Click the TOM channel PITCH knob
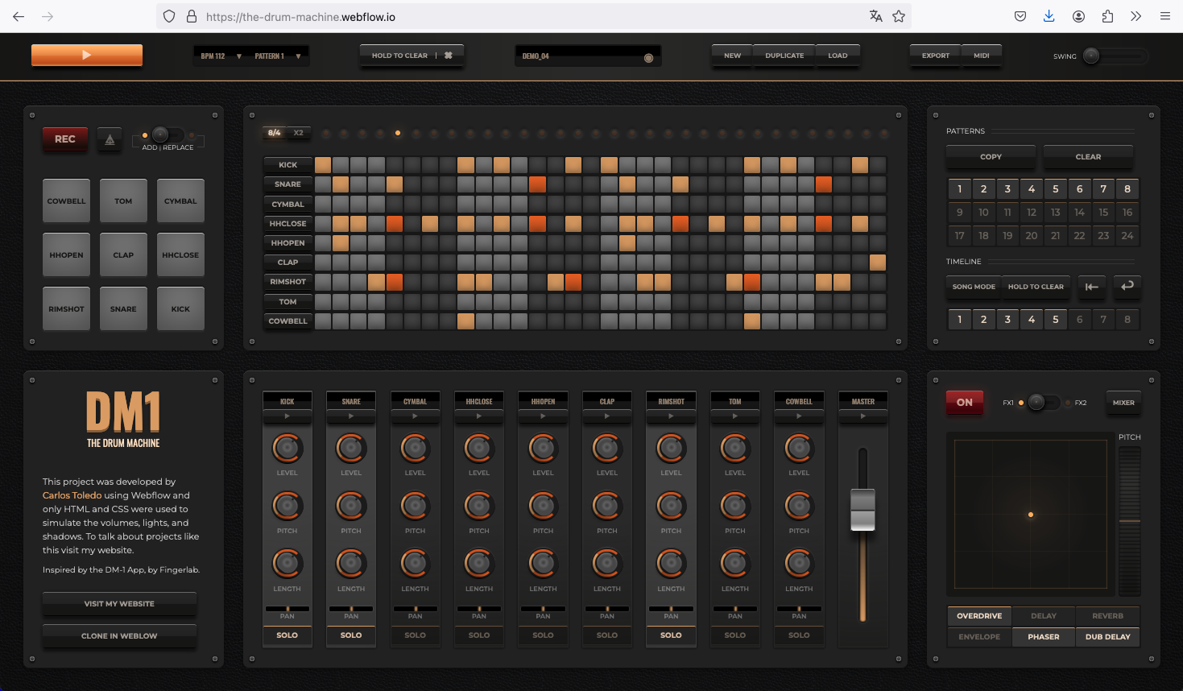The width and height of the screenshot is (1183, 691). coord(735,507)
